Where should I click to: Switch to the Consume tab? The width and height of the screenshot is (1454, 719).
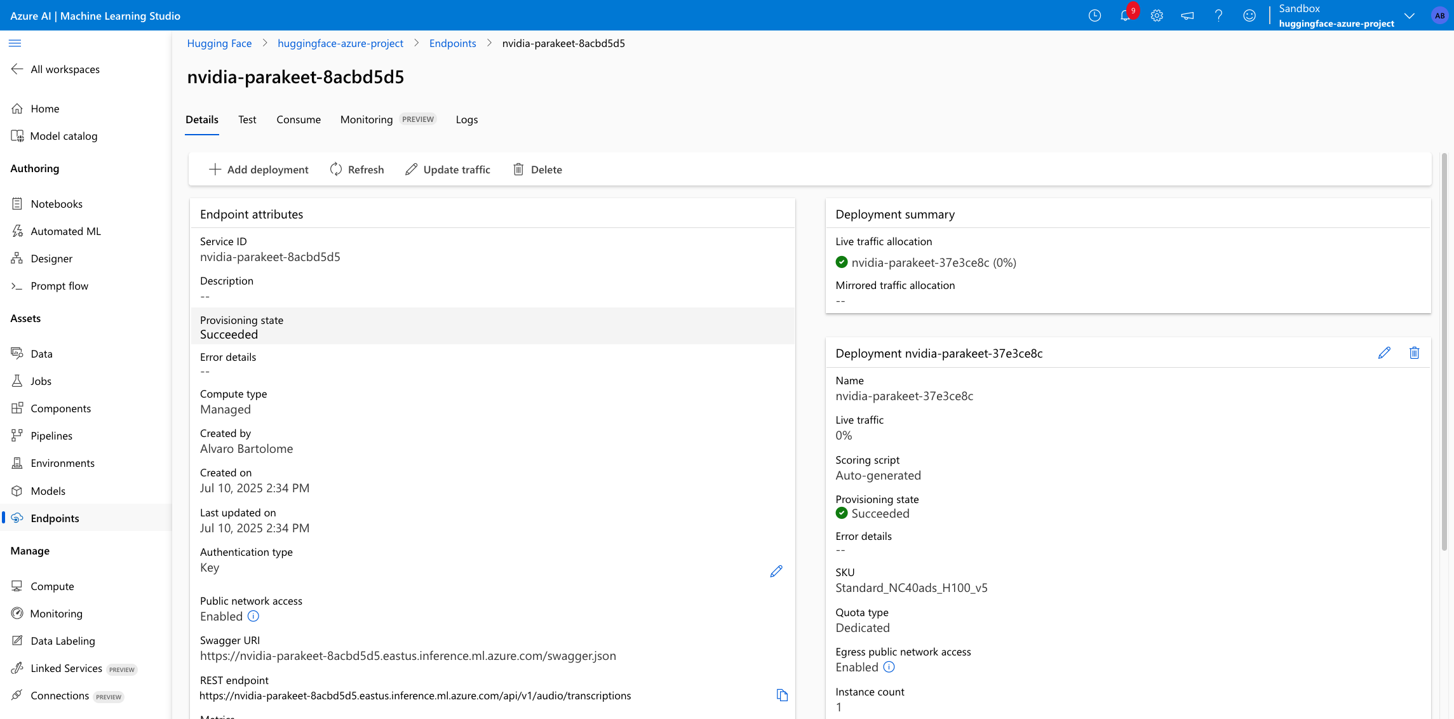(298, 119)
